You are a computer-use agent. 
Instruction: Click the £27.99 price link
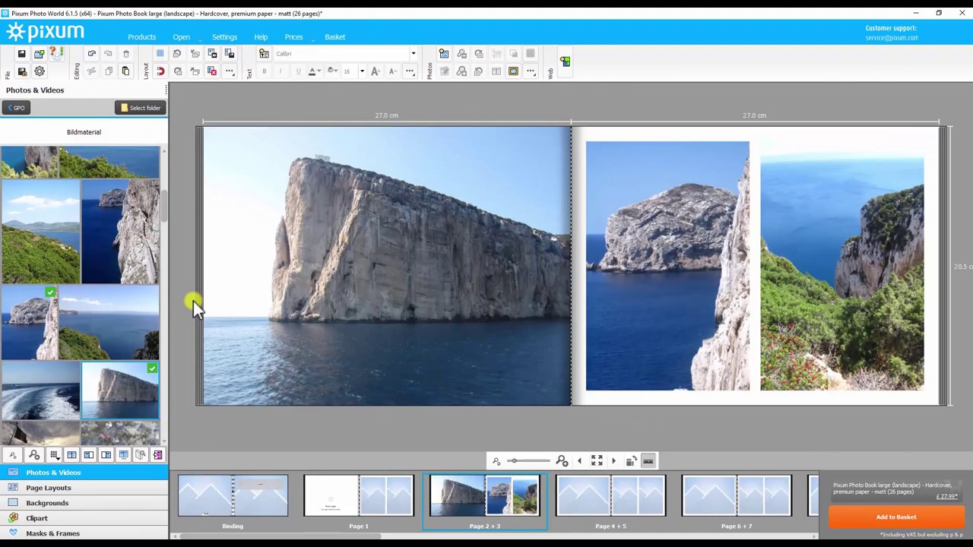(946, 497)
